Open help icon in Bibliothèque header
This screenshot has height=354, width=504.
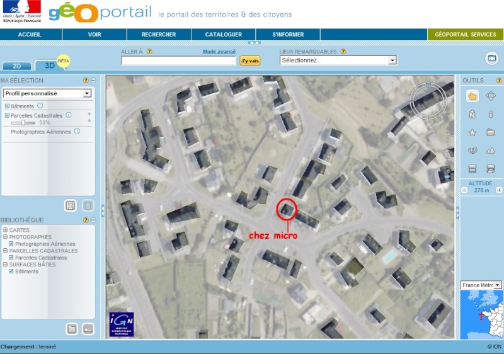click(86, 220)
